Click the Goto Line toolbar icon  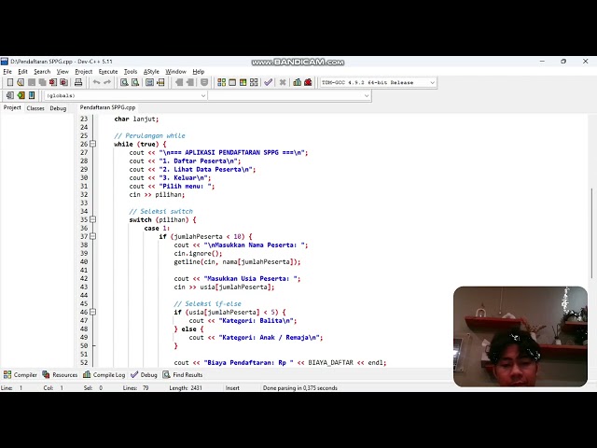[x=160, y=82]
